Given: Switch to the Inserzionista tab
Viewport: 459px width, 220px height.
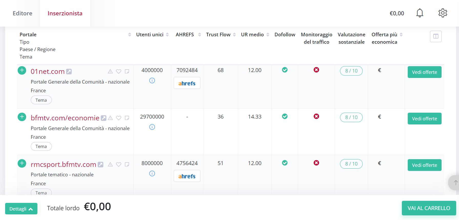Looking at the screenshot, I should click(65, 13).
